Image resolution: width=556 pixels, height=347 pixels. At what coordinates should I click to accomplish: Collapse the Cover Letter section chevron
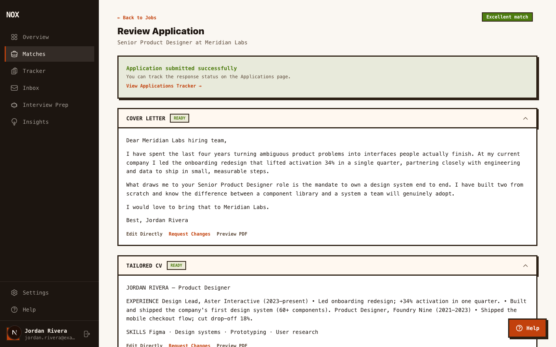[525, 118]
